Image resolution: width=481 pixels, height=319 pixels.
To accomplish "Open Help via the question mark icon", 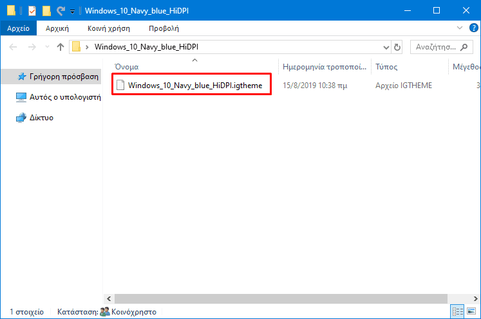I will (474, 28).
